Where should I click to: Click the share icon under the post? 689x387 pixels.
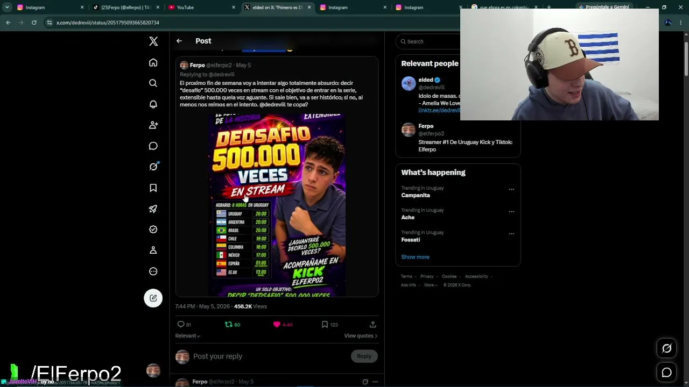click(x=372, y=325)
